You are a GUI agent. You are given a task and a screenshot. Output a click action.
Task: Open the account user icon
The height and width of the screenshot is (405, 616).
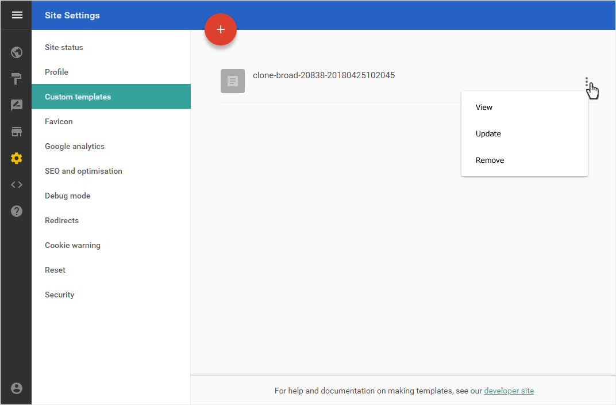[x=17, y=388]
